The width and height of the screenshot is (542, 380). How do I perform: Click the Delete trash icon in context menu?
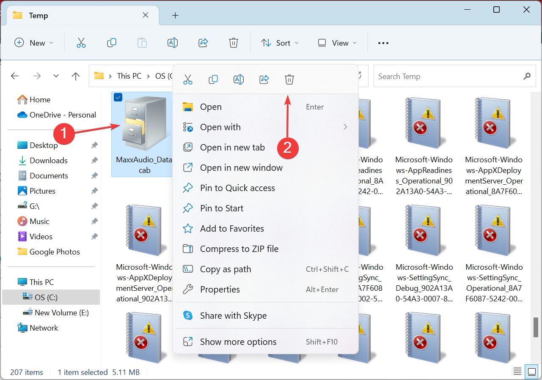pyautogui.click(x=289, y=79)
